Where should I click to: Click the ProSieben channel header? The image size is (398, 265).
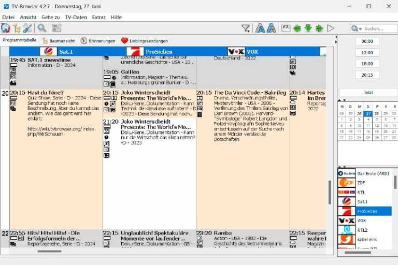tap(149, 51)
